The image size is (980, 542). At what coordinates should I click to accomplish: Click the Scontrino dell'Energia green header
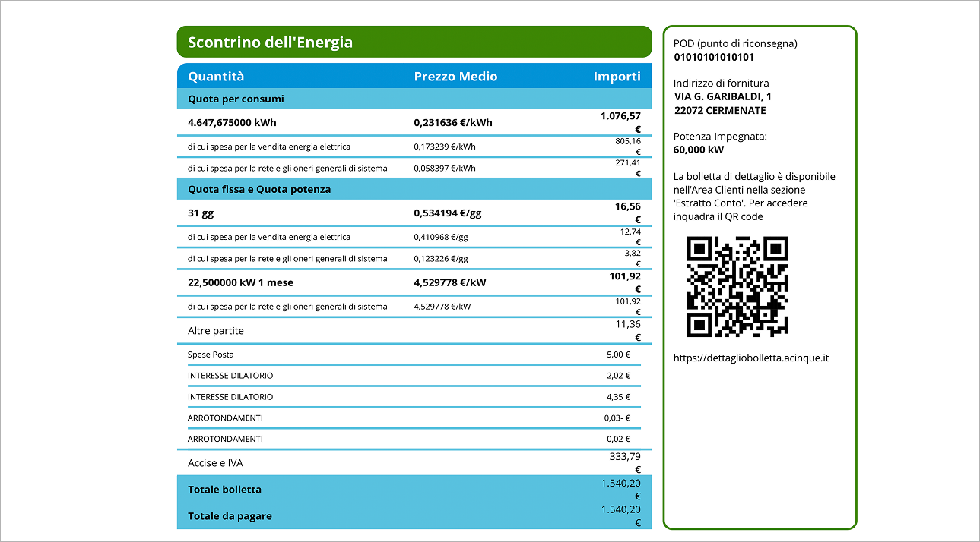[414, 42]
